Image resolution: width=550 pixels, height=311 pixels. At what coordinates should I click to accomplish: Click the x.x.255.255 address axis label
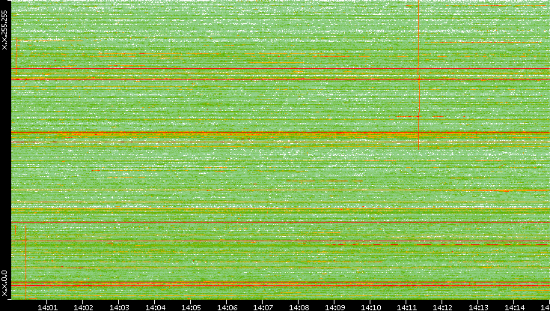coord(4,30)
